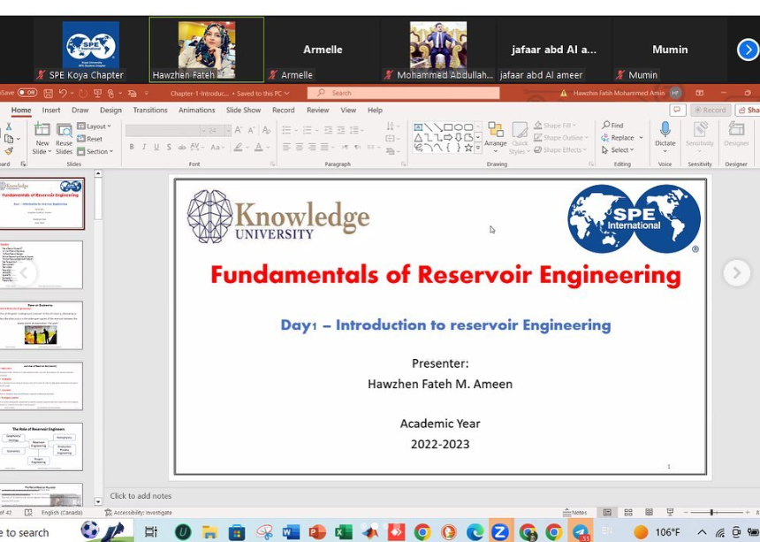Open the Animations tab

tap(197, 110)
